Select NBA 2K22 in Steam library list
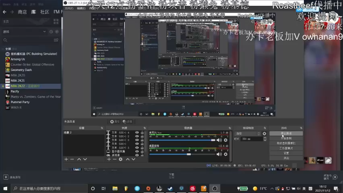Viewport: 343px width, 193px height. [30, 86]
